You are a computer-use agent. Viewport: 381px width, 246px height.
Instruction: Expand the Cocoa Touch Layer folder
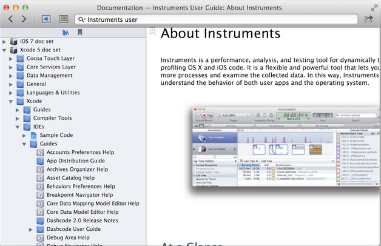(x=12, y=58)
